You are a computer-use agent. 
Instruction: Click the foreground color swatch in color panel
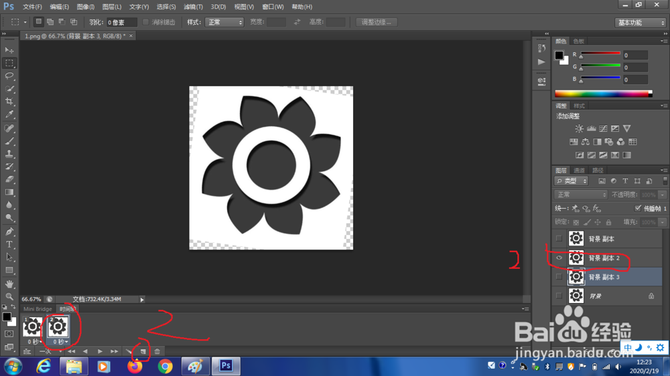[559, 55]
